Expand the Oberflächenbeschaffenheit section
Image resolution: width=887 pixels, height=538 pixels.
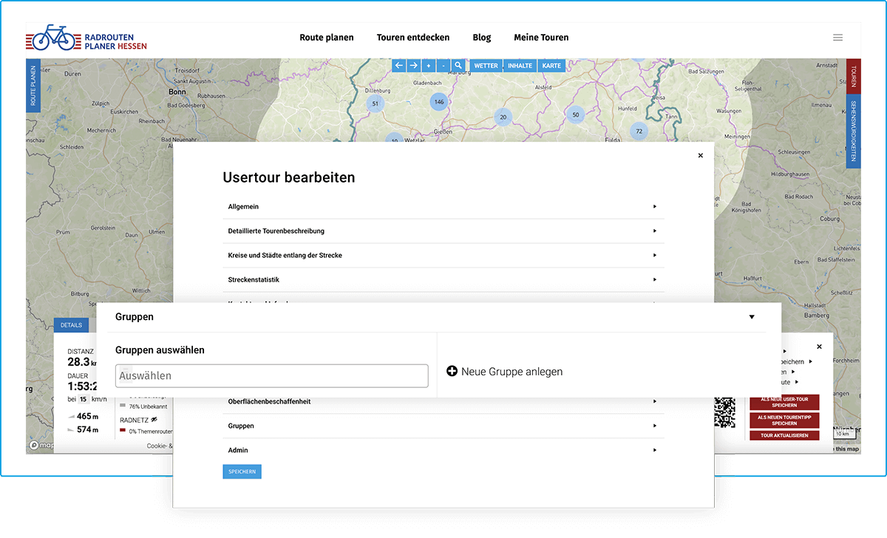tap(443, 402)
